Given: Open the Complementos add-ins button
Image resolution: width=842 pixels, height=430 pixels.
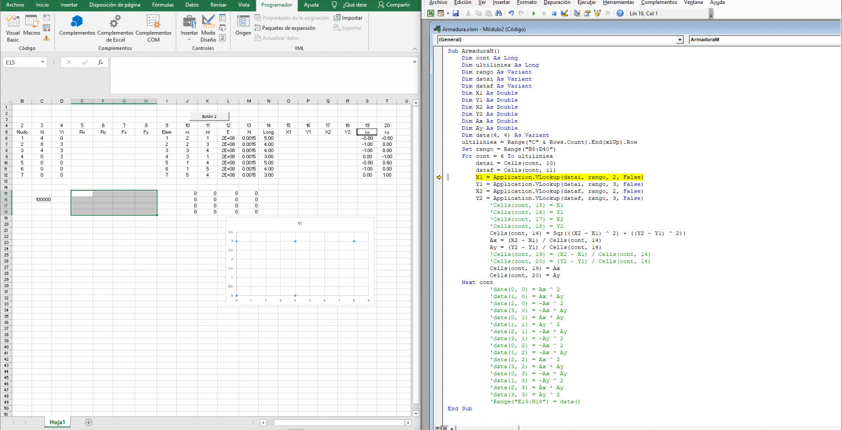Looking at the screenshot, I should [x=77, y=26].
